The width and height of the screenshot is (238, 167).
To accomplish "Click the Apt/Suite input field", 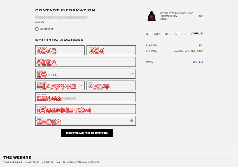I will click(x=85, y=109).
